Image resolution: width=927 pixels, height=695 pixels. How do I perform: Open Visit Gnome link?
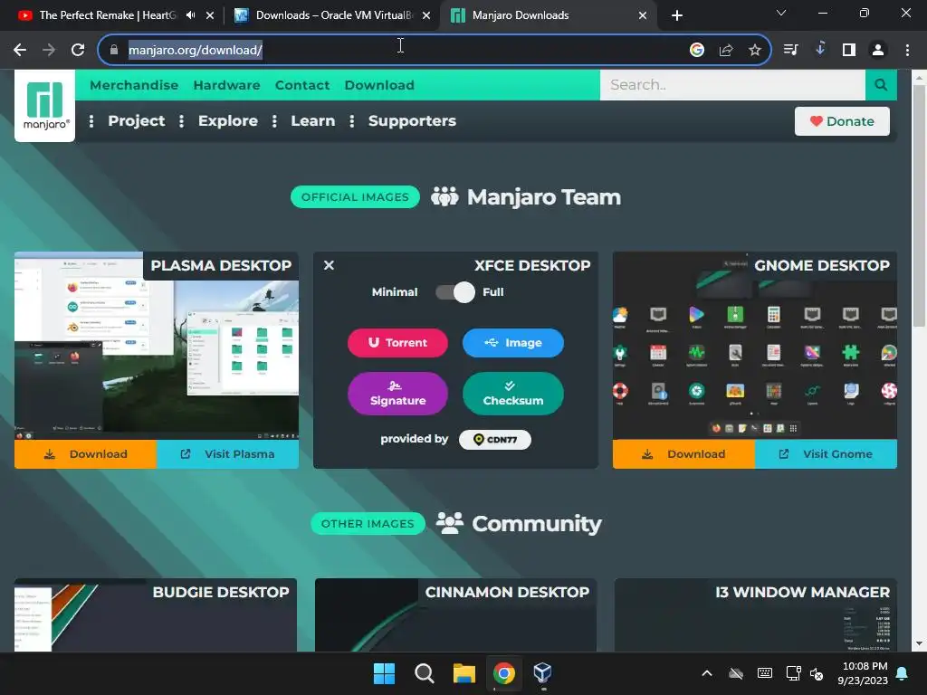tap(826, 454)
